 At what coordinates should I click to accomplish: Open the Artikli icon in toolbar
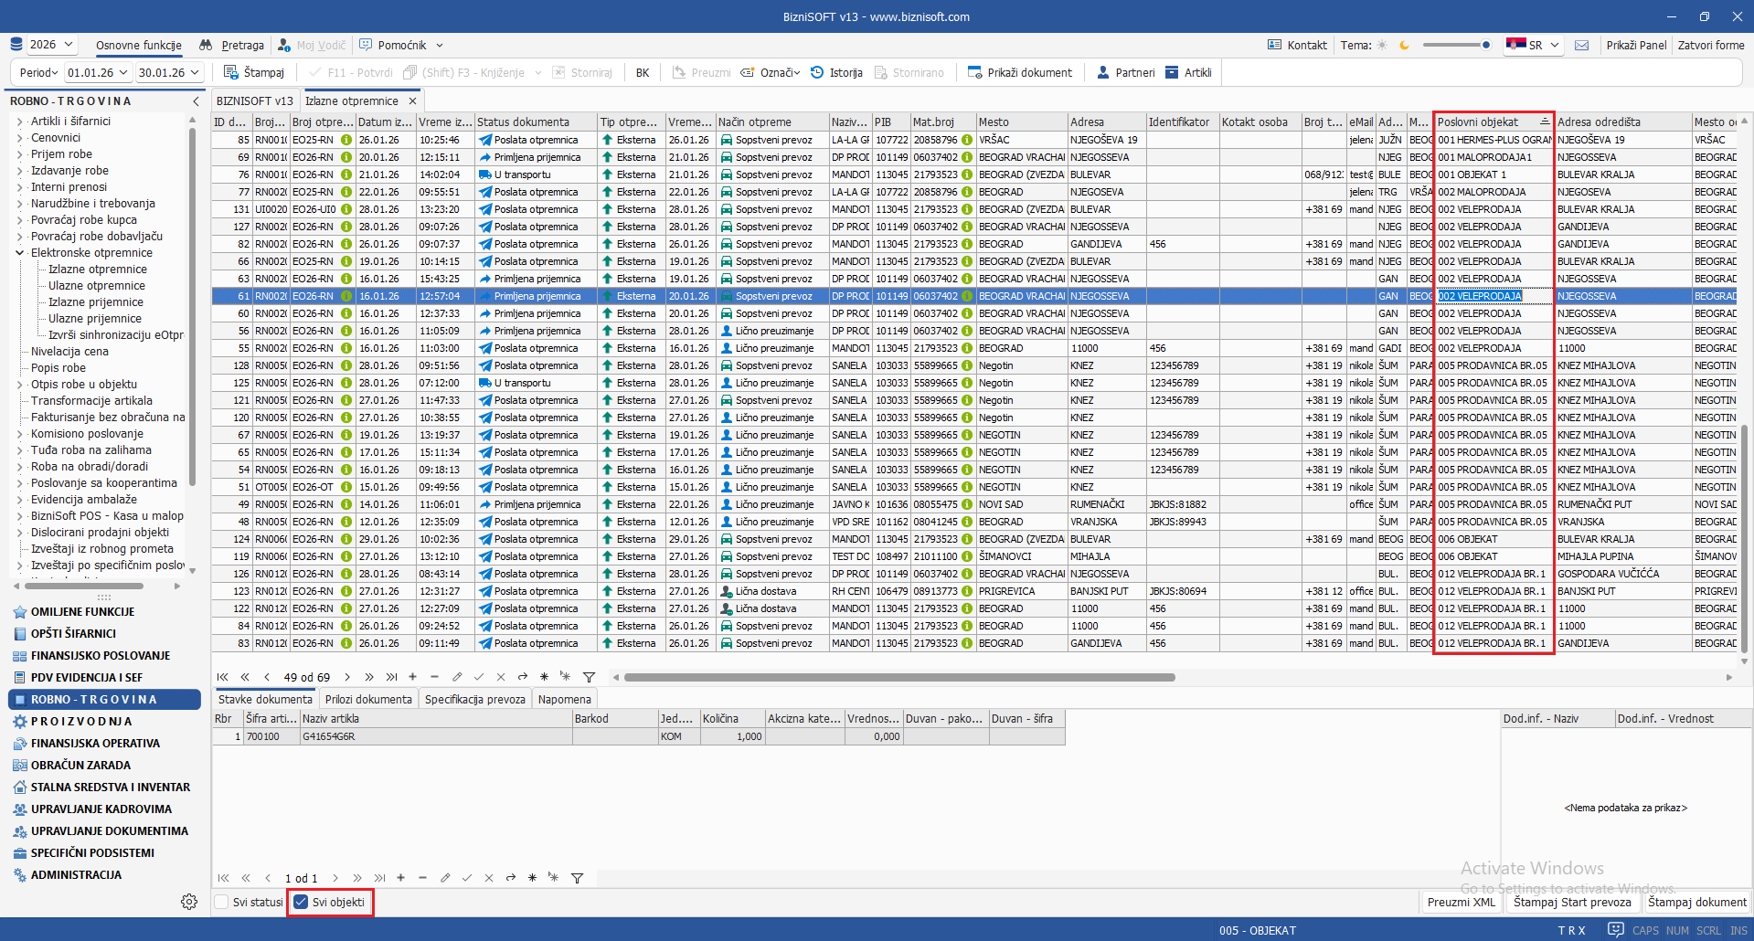click(x=1172, y=72)
